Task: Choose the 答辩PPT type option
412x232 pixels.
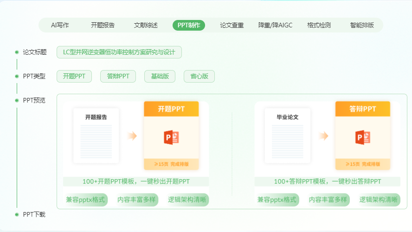Action: (118, 76)
